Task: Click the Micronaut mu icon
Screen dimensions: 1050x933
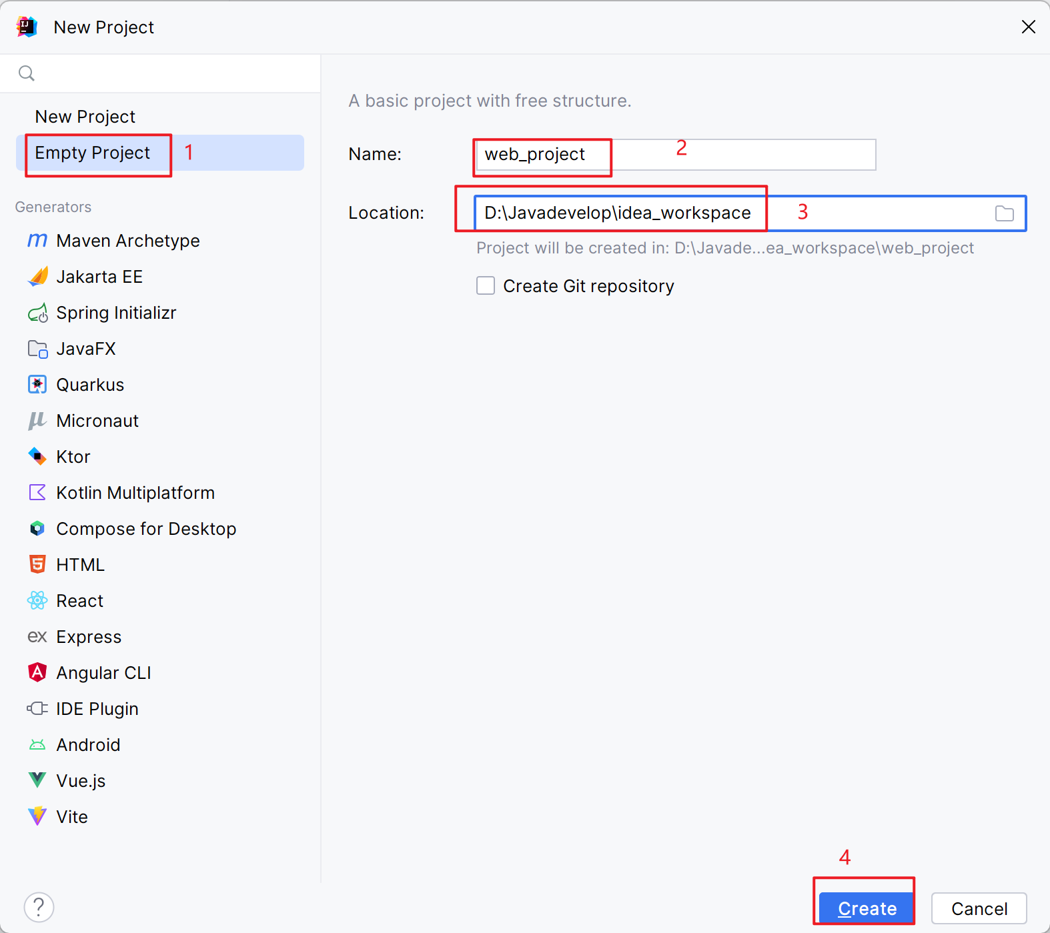Action: click(x=37, y=420)
